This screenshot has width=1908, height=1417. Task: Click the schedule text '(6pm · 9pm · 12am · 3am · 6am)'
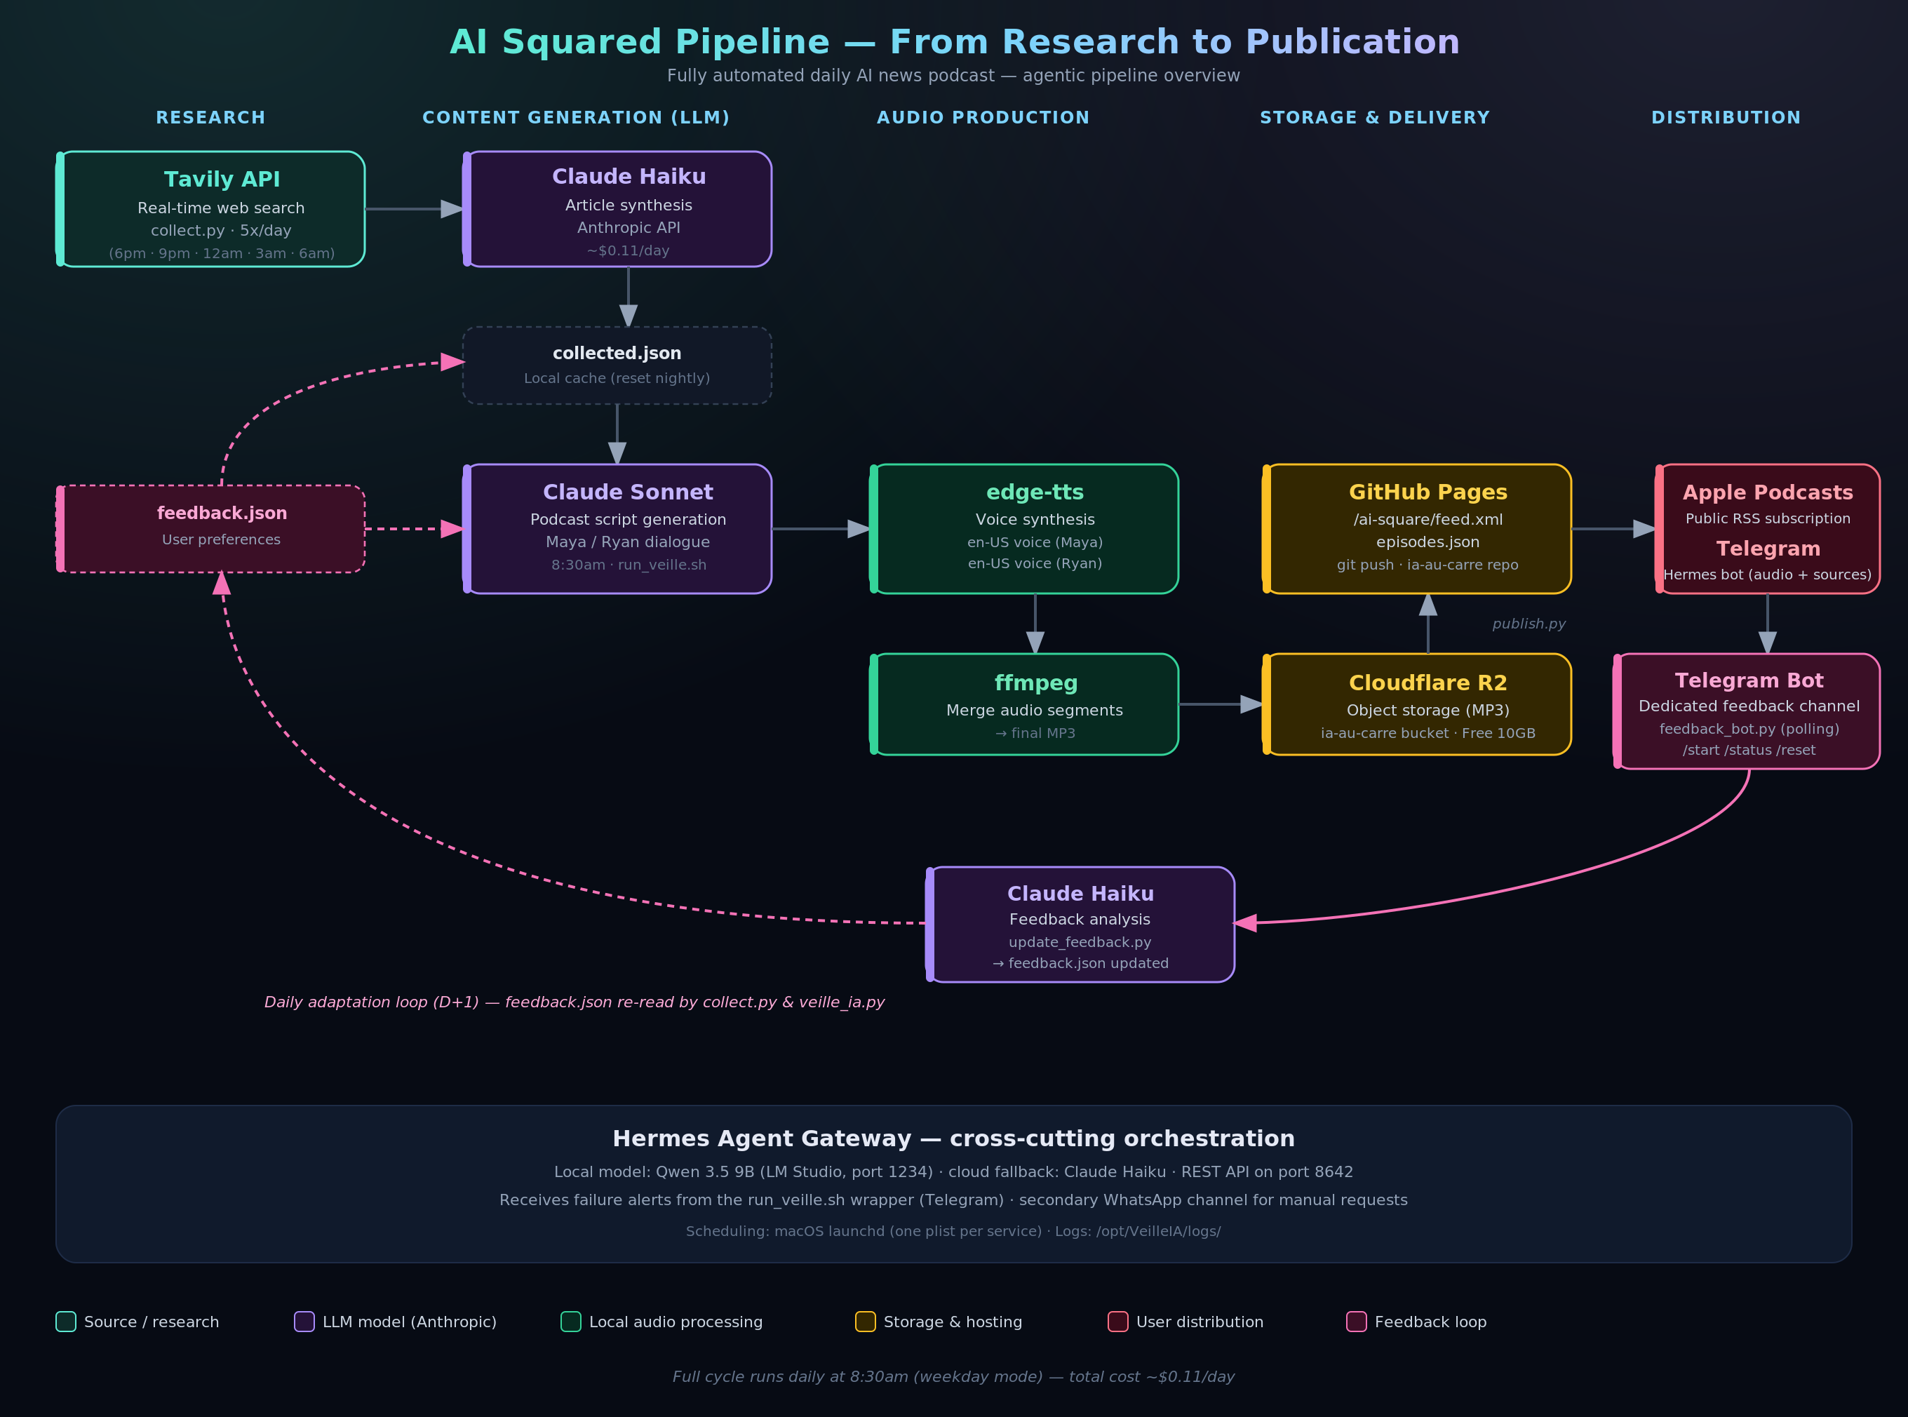[x=221, y=254]
